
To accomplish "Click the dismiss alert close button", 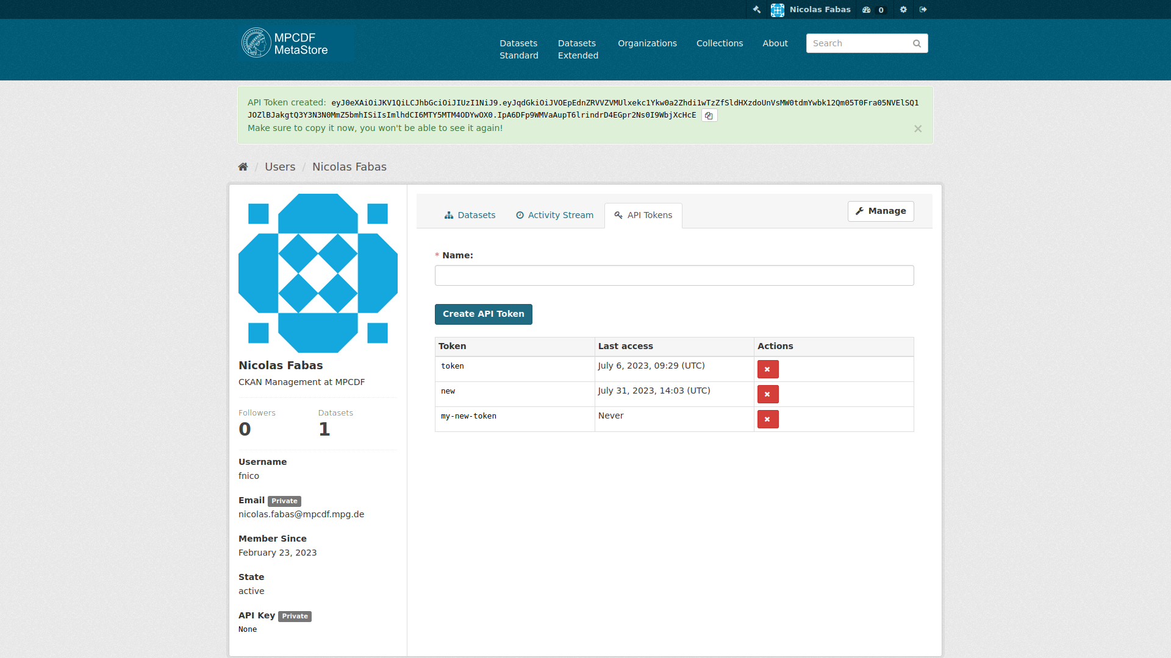I will 919,129.
